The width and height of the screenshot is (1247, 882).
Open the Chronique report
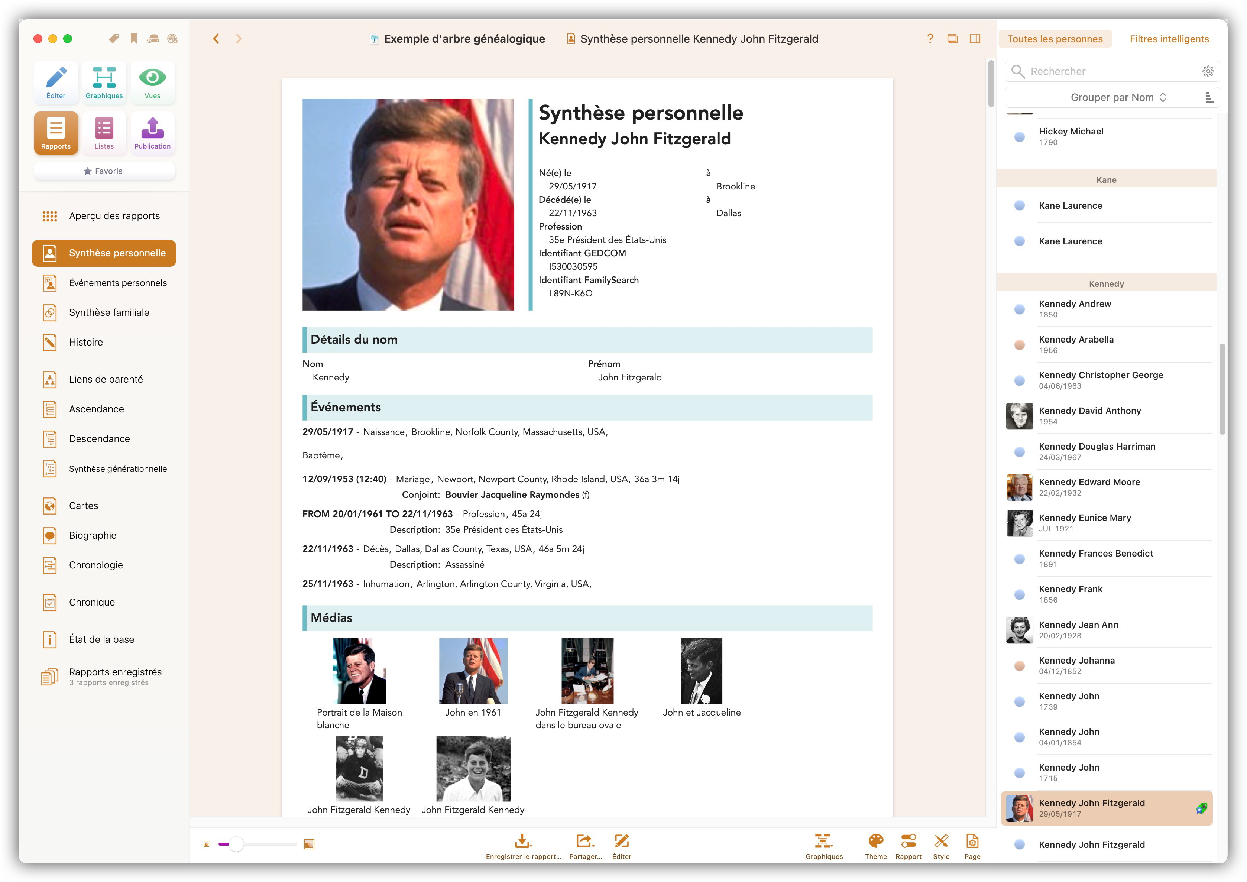pos(104,602)
